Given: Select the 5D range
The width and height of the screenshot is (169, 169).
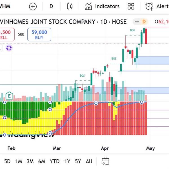Looking at the screenshot, I should click(7, 161).
